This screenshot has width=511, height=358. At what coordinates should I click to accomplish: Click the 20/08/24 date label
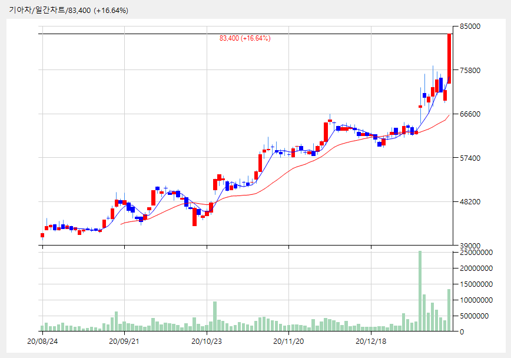pos(42,342)
